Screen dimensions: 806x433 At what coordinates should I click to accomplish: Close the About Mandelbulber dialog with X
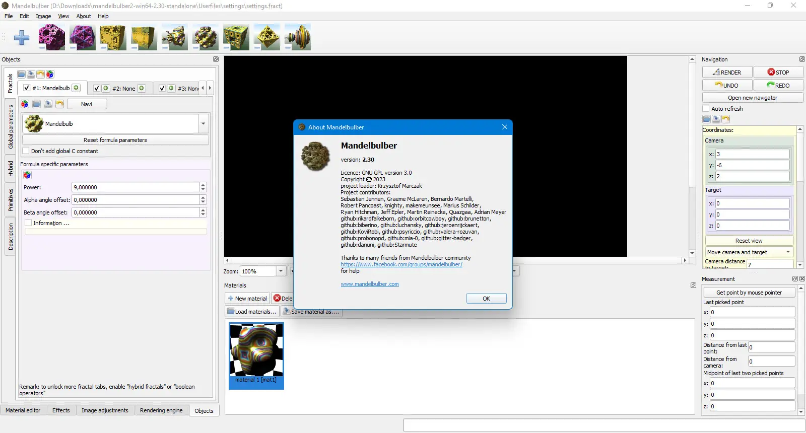click(x=504, y=127)
